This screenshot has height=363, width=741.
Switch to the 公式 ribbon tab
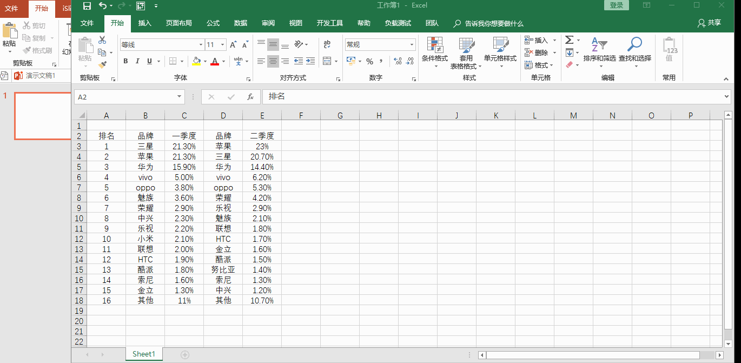coord(213,23)
